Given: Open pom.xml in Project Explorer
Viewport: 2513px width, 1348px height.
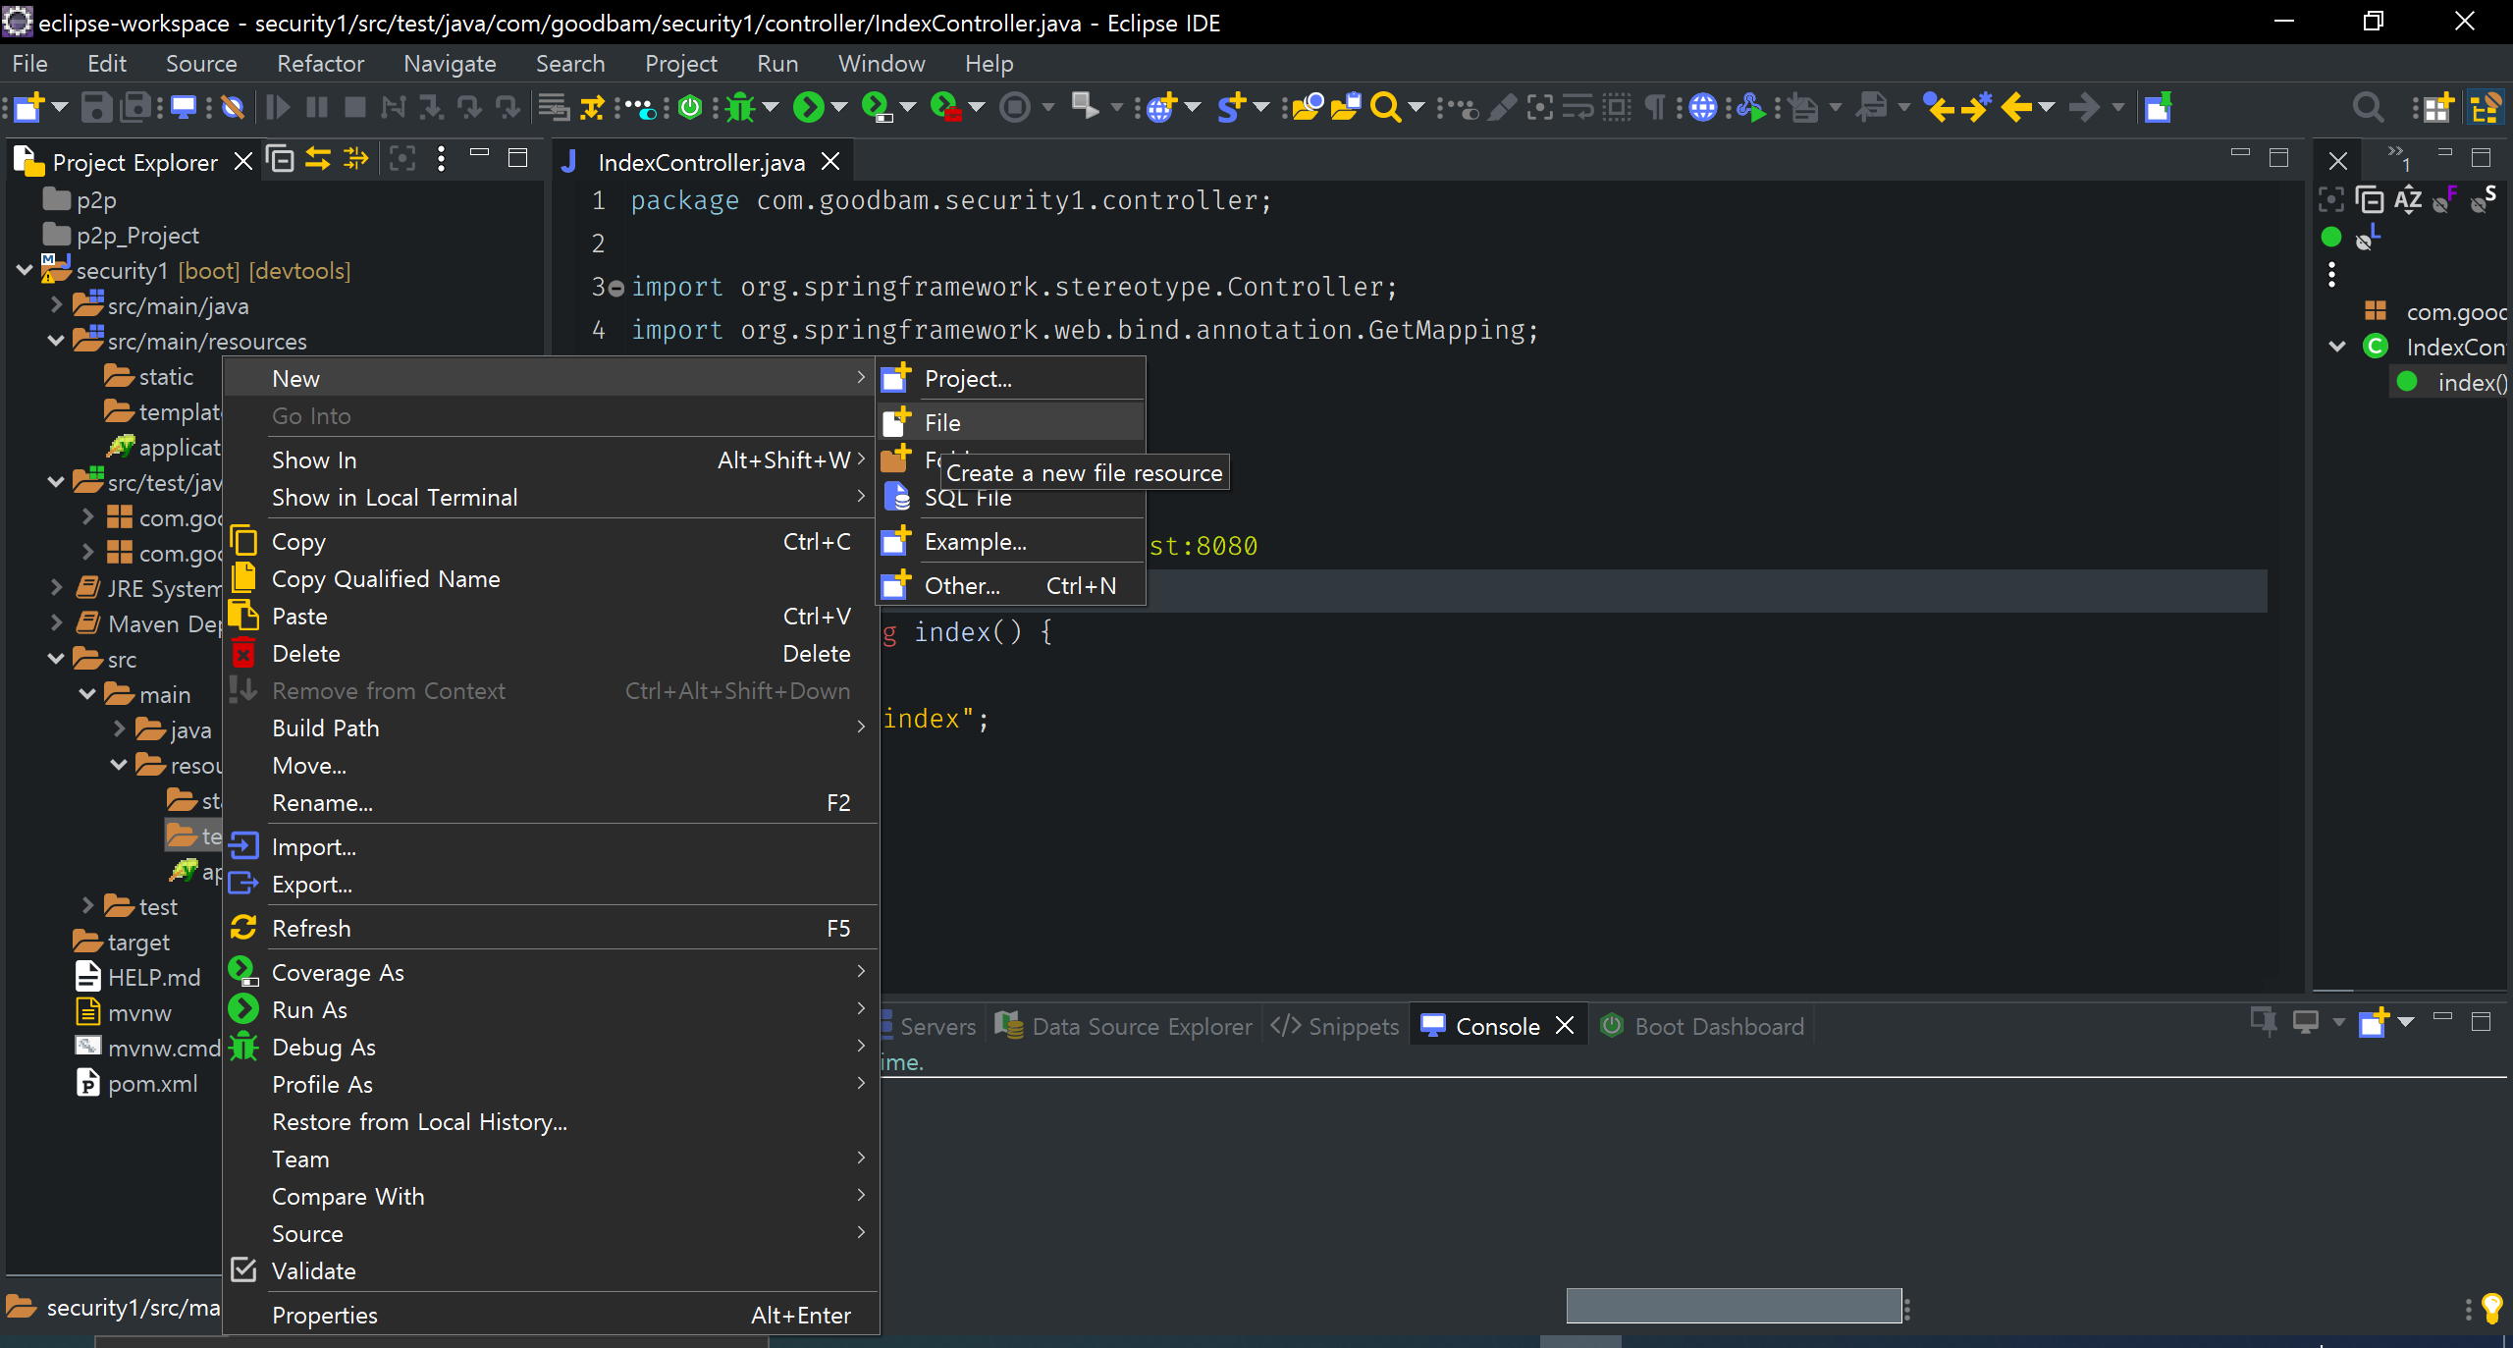Looking at the screenshot, I should (152, 1084).
